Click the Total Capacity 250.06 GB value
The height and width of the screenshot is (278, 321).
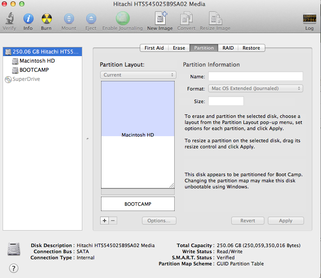pos(259,245)
